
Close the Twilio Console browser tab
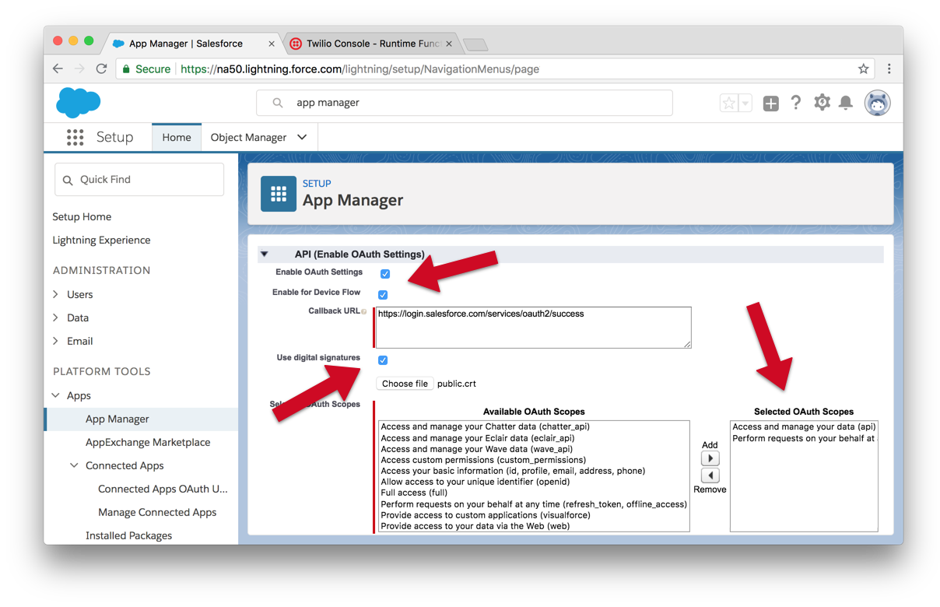tap(449, 44)
